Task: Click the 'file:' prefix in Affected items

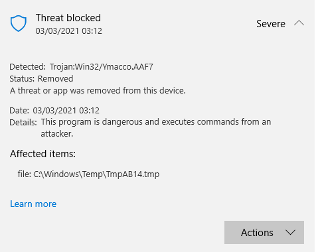Action: tap(25, 174)
